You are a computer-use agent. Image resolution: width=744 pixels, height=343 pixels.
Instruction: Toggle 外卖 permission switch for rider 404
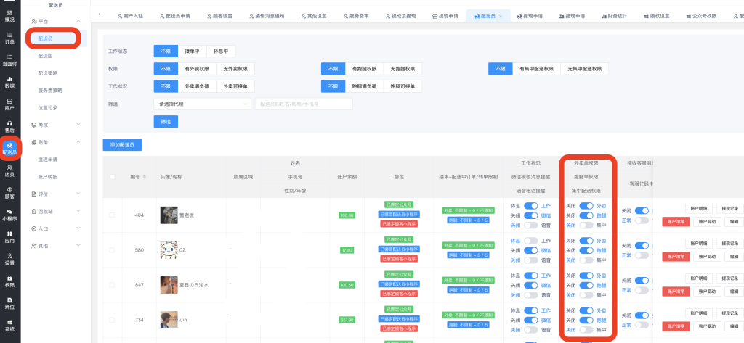click(586, 206)
